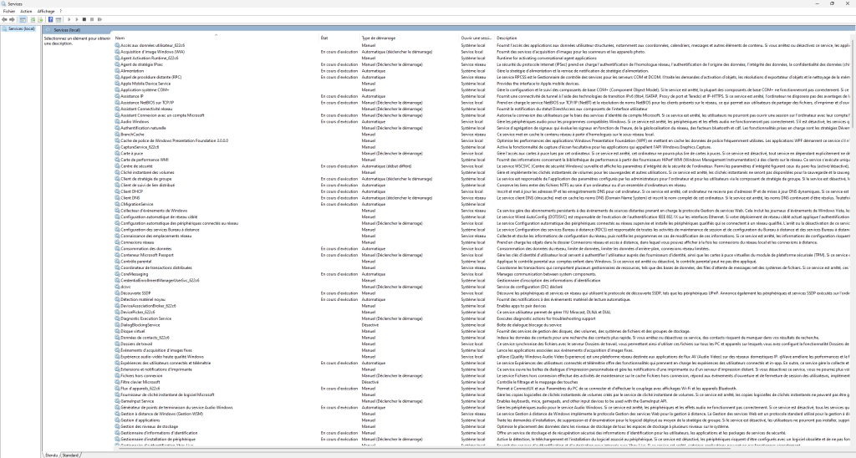Click the Forward navigation arrow in toolbar
The width and height of the screenshot is (856, 458).
coord(12,18)
